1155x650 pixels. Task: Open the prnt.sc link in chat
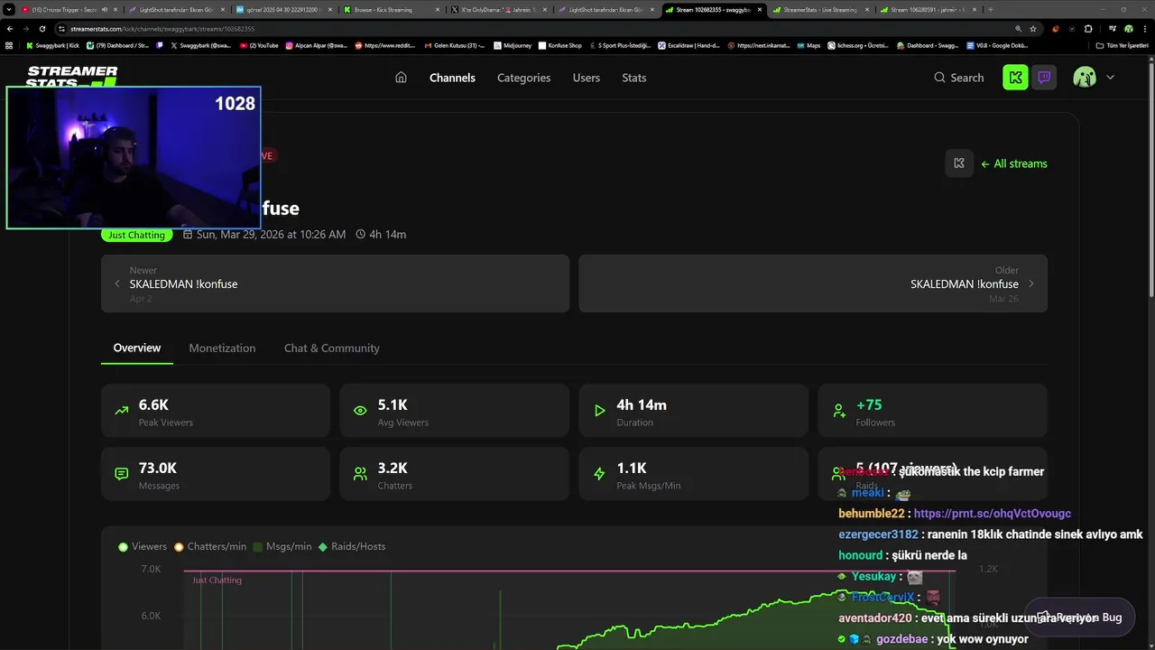tap(993, 514)
